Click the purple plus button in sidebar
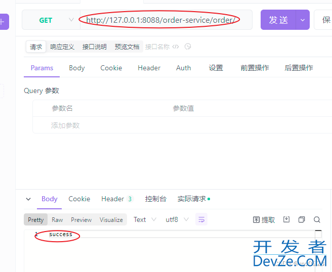 (3, 22)
